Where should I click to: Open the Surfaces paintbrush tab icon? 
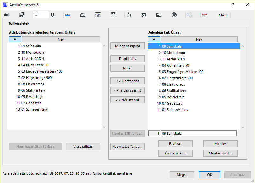tap(128, 15)
